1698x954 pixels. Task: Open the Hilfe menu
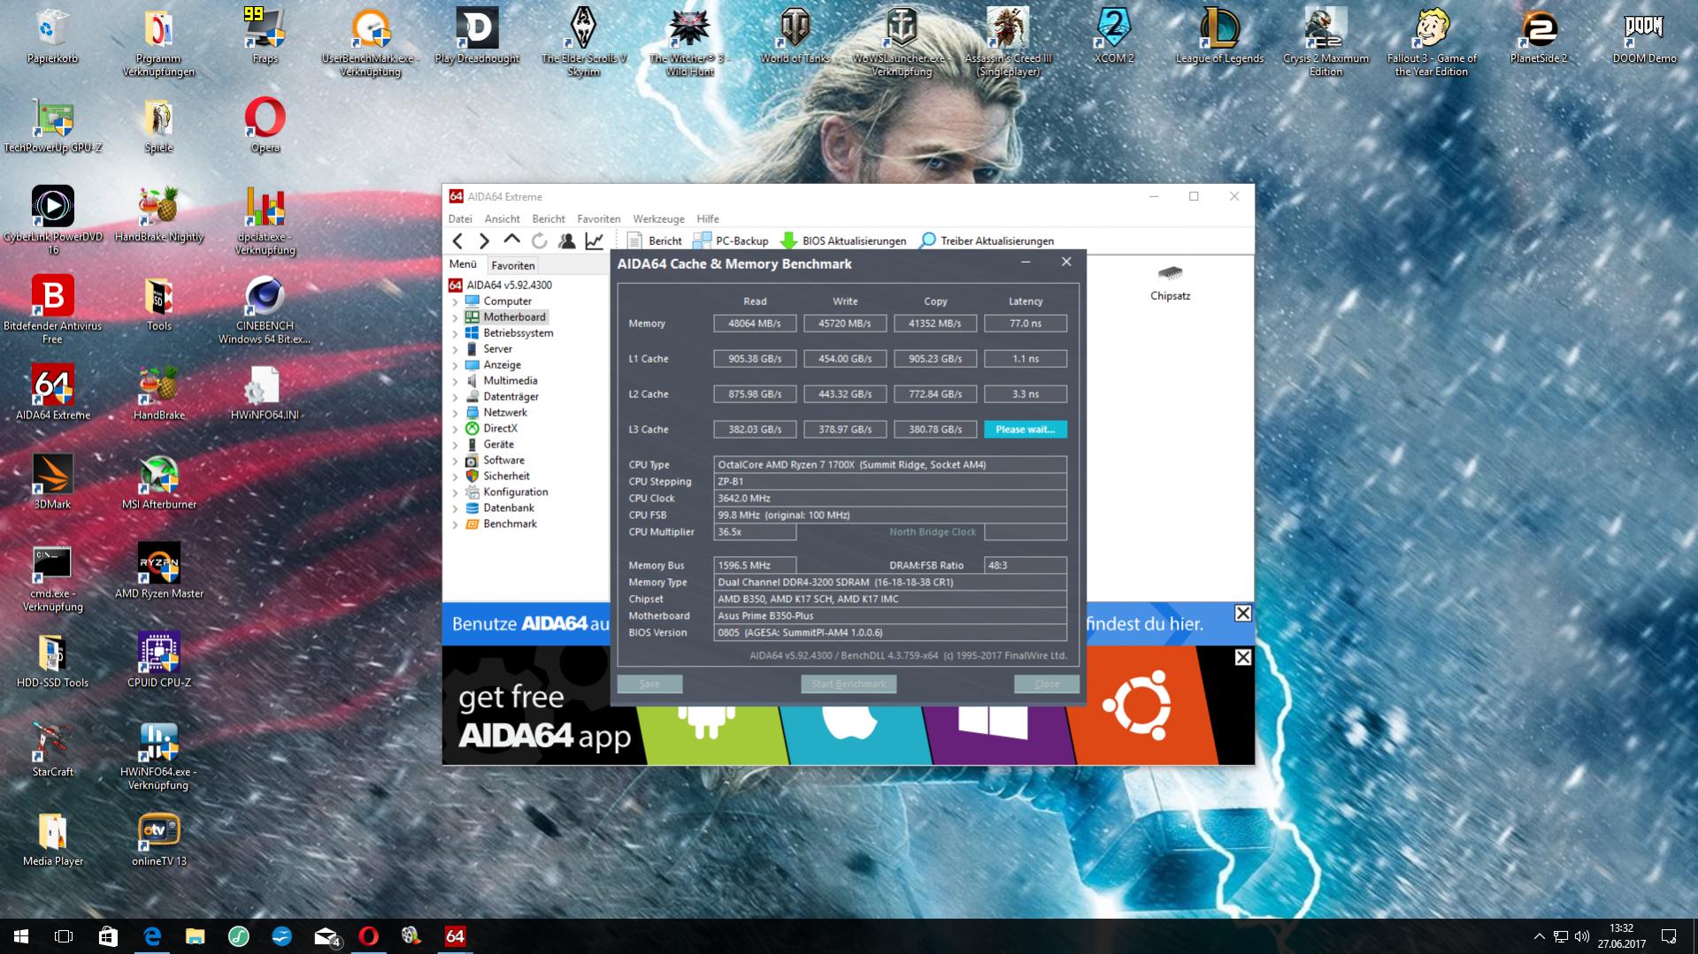tap(708, 218)
